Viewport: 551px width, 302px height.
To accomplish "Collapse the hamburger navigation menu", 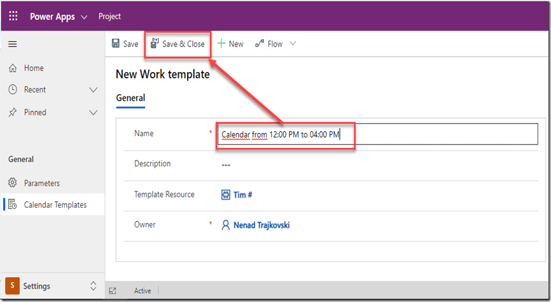I will pyautogui.click(x=12, y=44).
